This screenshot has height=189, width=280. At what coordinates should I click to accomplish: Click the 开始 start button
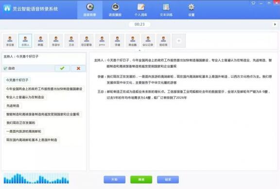click(114, 180)
